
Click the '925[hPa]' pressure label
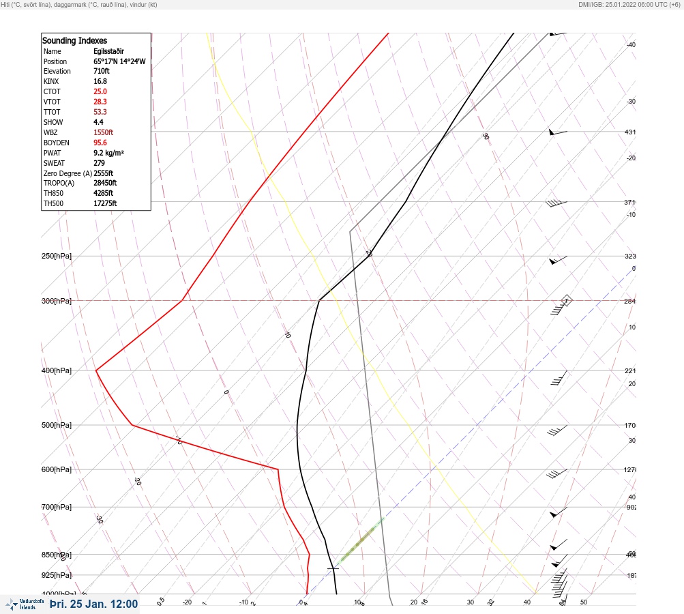57,575
